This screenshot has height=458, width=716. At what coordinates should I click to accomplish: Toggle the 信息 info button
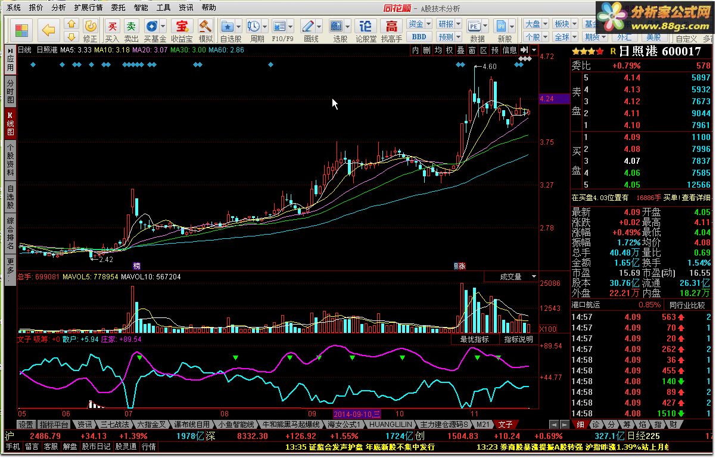pyautogui.click(x=509, y=51)
